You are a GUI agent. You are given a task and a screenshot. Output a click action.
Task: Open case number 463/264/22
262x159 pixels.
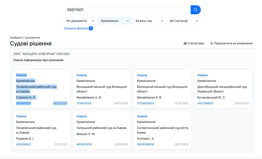click(23, 144)
